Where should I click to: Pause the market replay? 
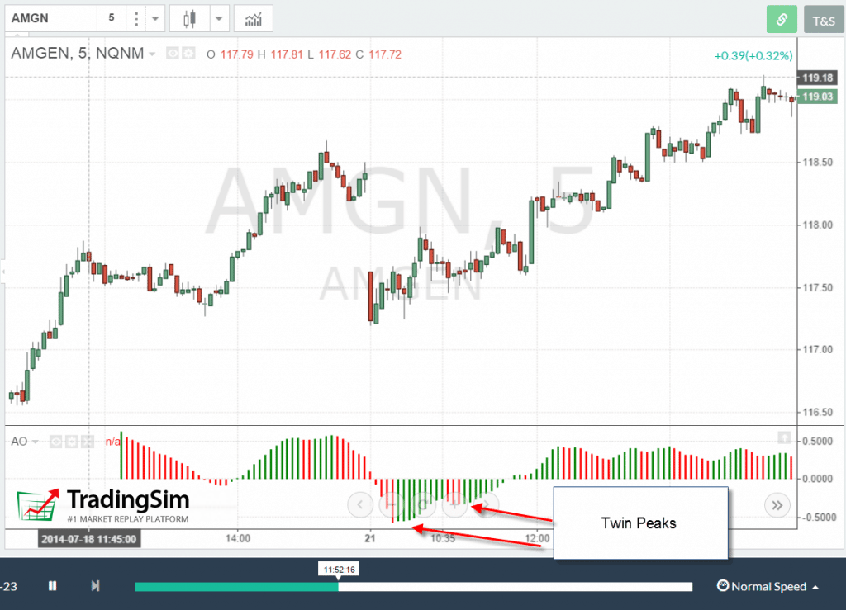point(53,586)
